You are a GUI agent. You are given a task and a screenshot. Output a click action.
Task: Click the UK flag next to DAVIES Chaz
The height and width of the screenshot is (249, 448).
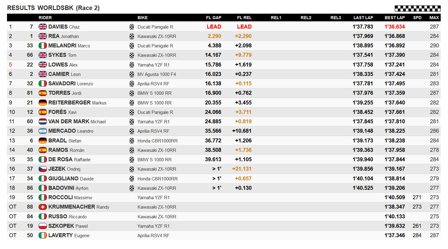coord(43,27)
